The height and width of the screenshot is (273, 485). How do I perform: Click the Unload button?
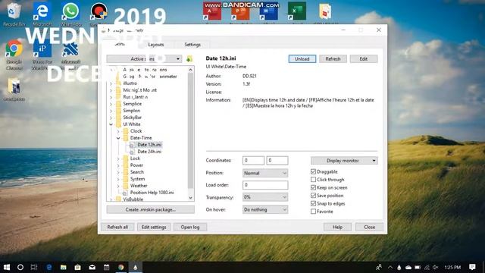tap(302, 59)
